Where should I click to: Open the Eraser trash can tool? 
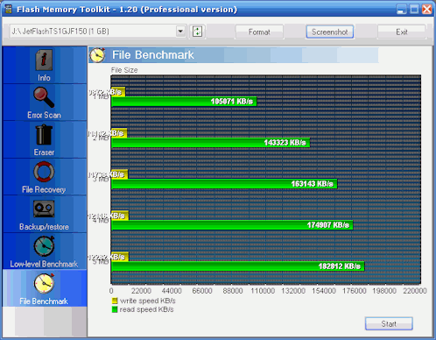[44, 135]
